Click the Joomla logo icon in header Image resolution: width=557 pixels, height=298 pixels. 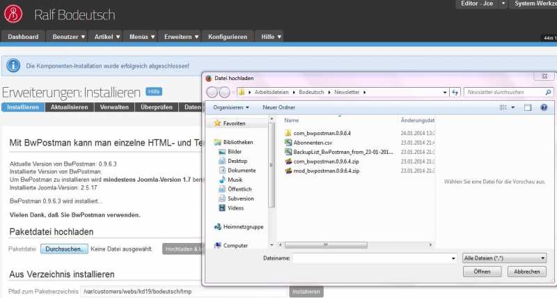pyautogui.click(x=13, y=13)
